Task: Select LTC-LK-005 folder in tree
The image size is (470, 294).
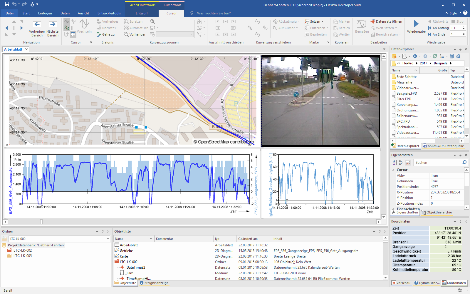Action: (x=23, y=256)
